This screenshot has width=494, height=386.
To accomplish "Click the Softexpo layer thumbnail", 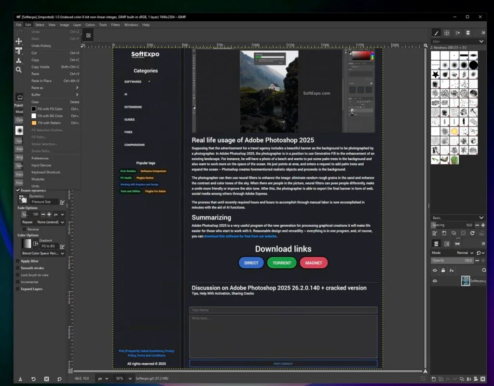I will pyautogui.click(x=465, y=280).
